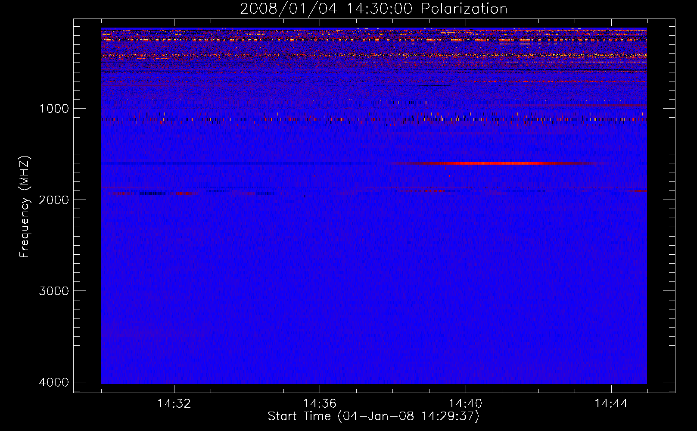The image size is (697, 431).
Task: Click the 2000 frequency tick label
Action: (x=54, y=200)
